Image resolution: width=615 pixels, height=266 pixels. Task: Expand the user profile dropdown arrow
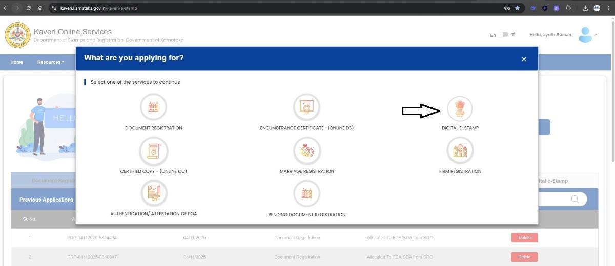pos(596,35)
